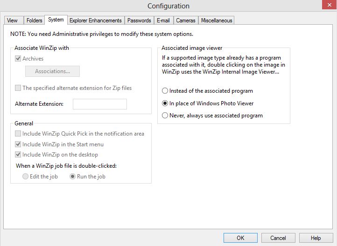Open the Explorer Enhancements tab
Image resolution: width=337 pixels, height=246 pixels.
click(96, 20)
